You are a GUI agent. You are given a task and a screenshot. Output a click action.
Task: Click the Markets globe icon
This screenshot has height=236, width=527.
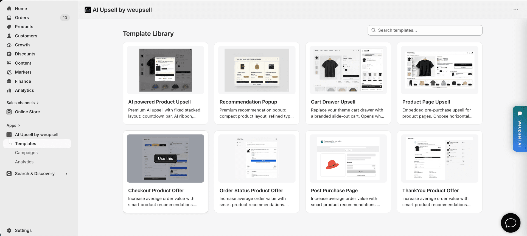click(x=9, y=72)
